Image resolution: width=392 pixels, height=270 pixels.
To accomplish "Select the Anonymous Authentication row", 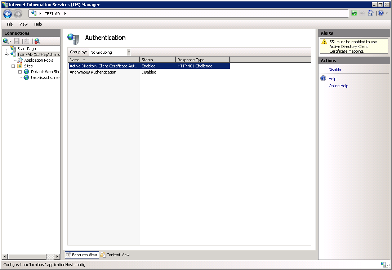I will point(149,72).
